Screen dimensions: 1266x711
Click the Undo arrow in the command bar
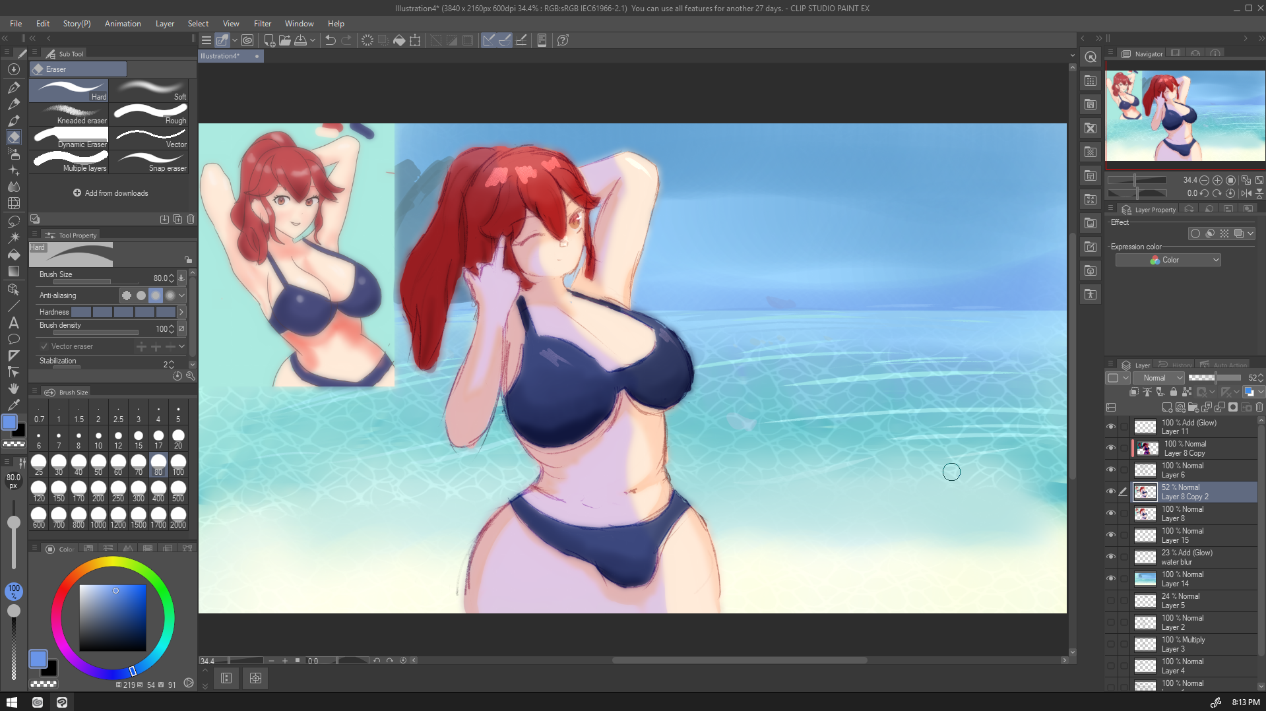[331, 40]
